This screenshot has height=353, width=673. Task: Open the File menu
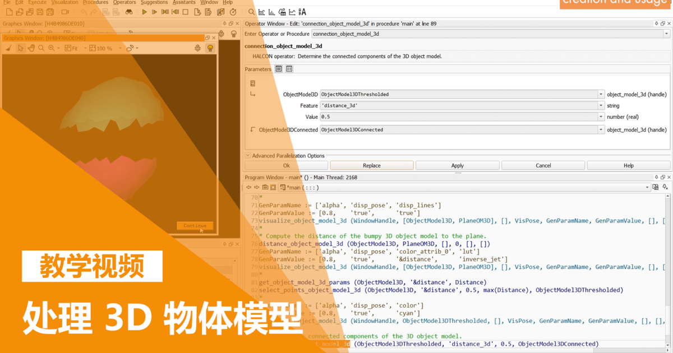(7, 2)
